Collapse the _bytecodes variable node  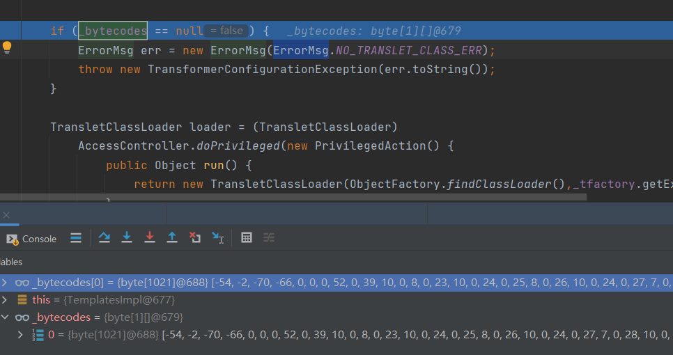pos(5,317)
